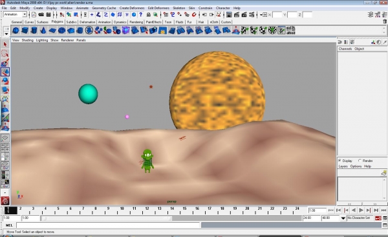This screenshot has width=388, height=237.
Task: Select the single perspective view layout icon
Action: [5, 138]
